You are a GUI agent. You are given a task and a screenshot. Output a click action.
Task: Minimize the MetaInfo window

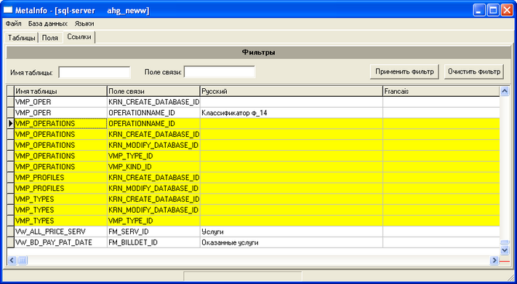[479, 10]
